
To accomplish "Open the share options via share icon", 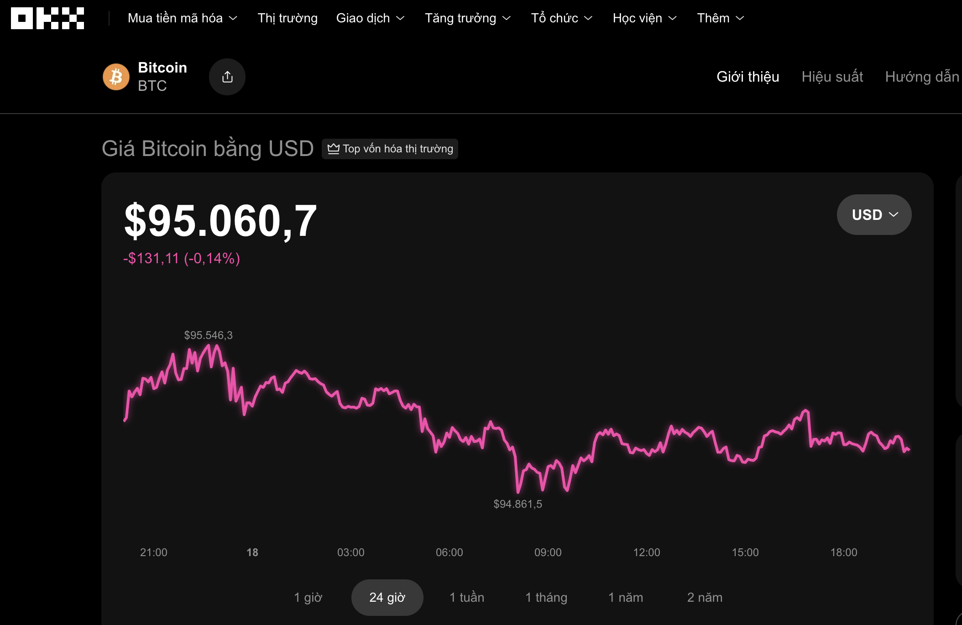I will [227, 76].
